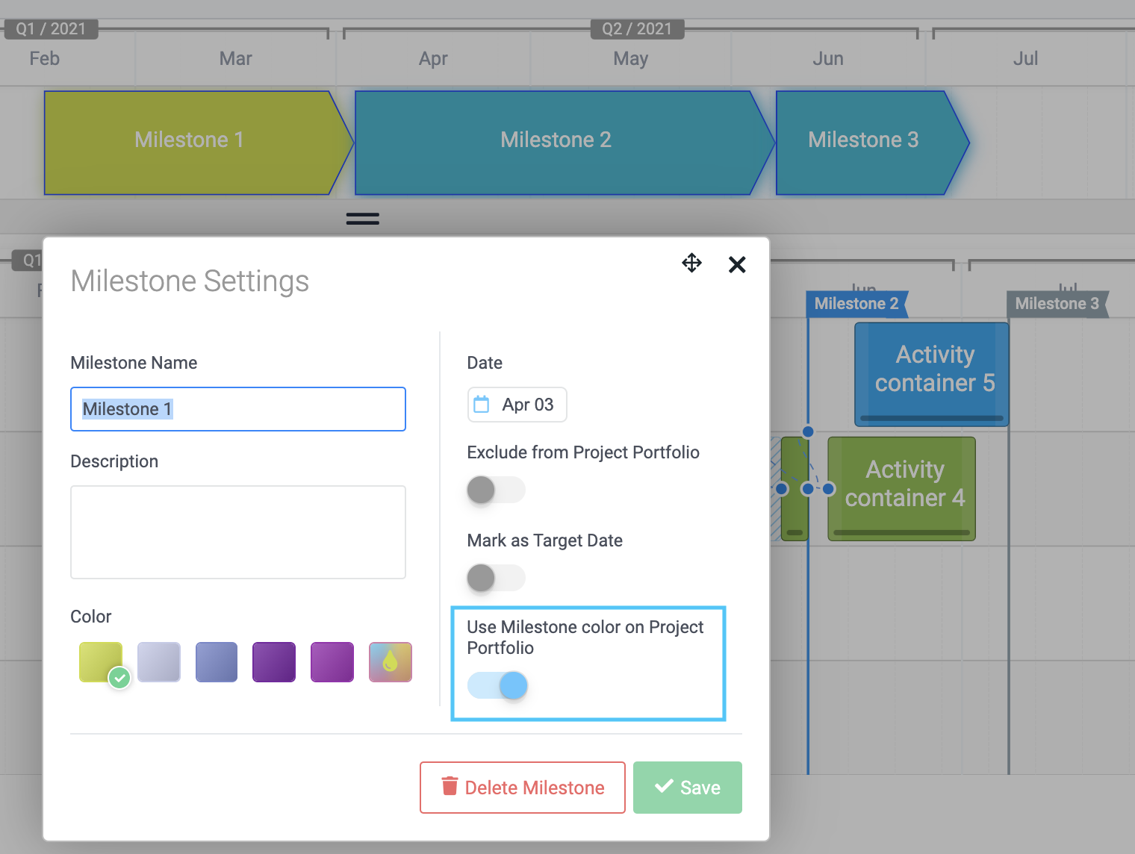Click the custom color droplet swatch
Screen dimensions: 1135x854
pyautogui.click(x=390, y=662)
